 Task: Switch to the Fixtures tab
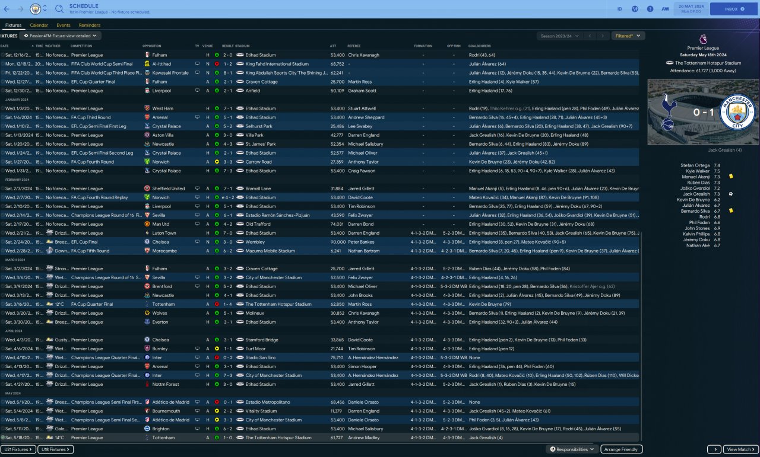13,25
